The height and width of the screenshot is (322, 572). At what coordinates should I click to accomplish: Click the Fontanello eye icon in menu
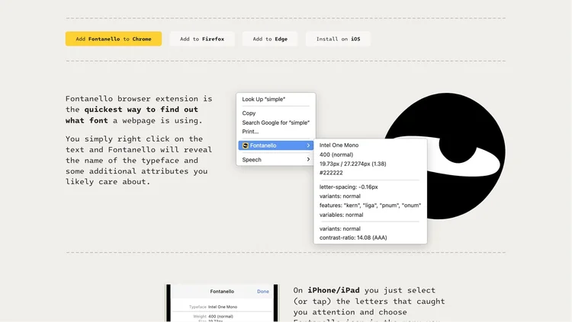coord(246,145)
